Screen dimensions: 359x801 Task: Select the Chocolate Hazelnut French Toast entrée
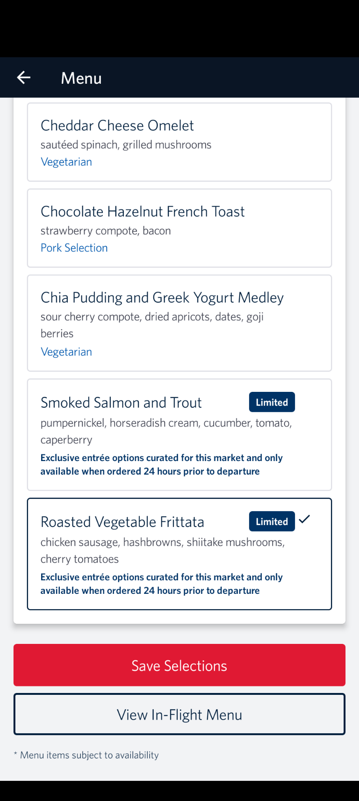point(179,228)
